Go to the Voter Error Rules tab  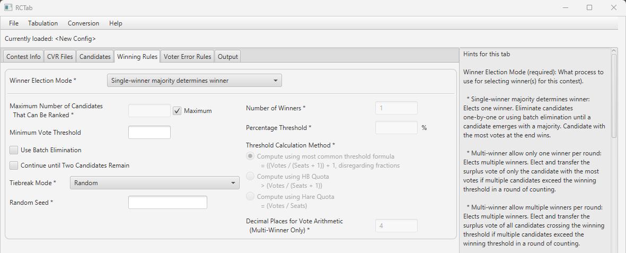coord(187,56)
